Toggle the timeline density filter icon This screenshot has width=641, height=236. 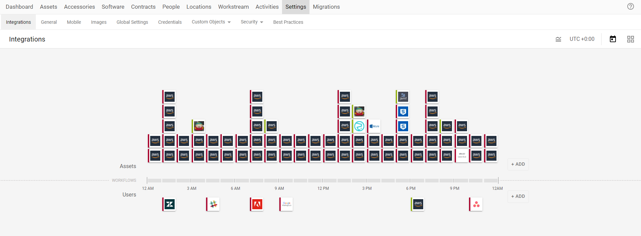point(558,39)
